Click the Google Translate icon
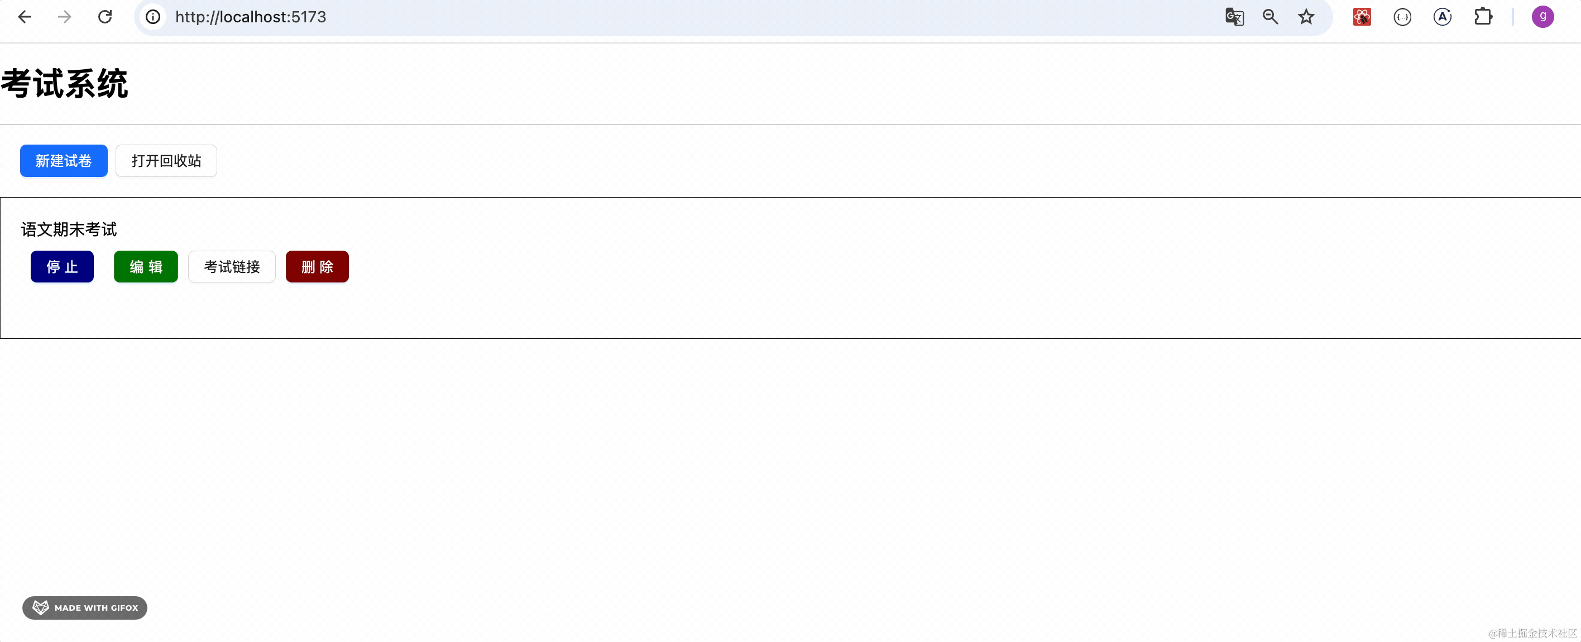Screen dimensions: 1581x642 pyautogui.click(x=1234, y=17)
